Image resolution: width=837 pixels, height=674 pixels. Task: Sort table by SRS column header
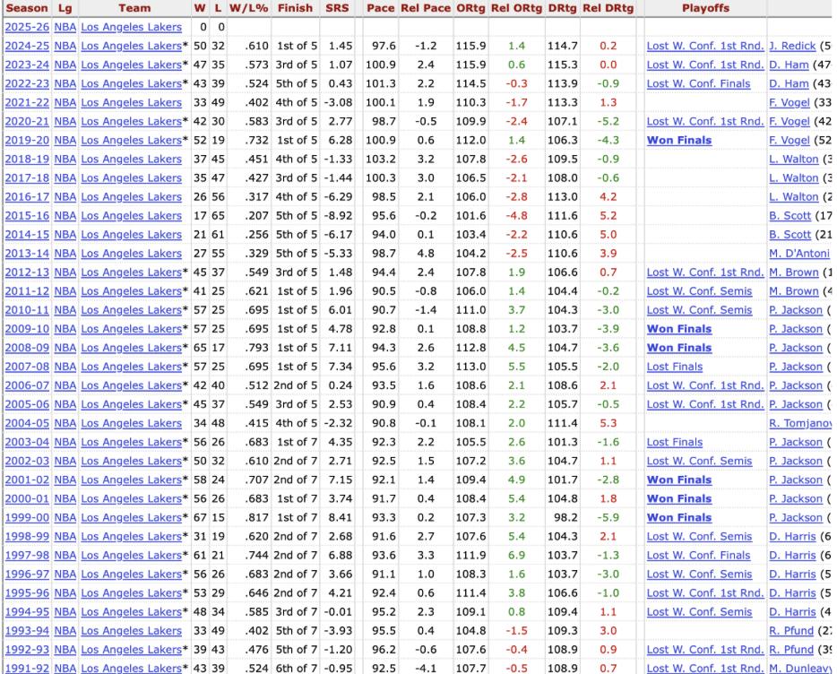338,8
